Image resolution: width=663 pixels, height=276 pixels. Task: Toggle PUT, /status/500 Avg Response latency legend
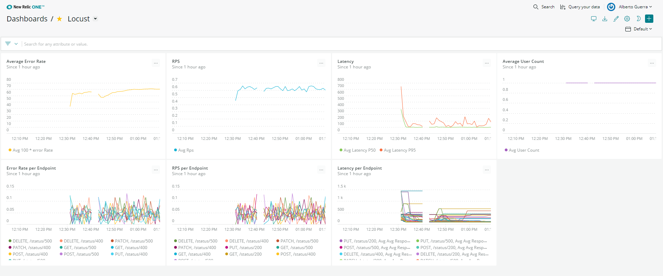[x=452, y=241]
